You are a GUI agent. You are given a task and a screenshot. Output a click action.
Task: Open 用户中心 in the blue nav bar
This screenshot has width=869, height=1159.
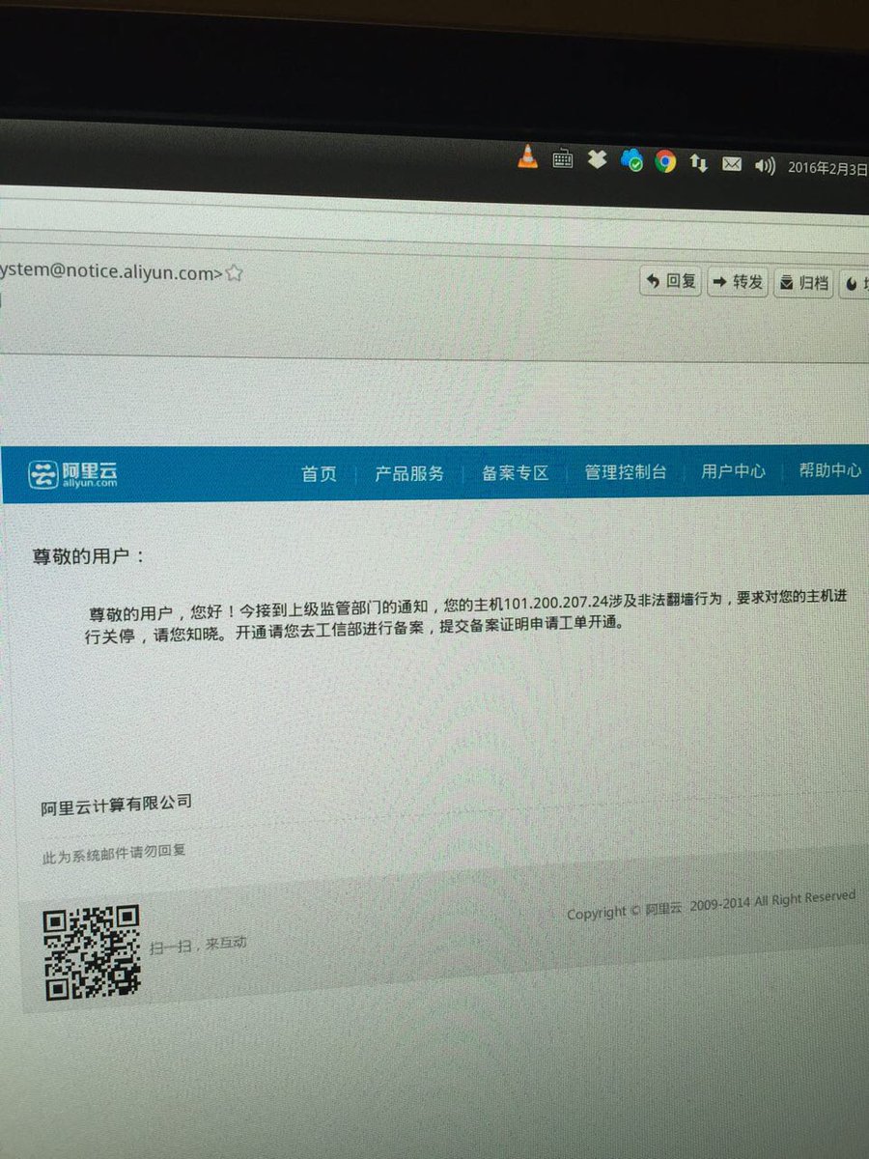[x=733, y=471]
